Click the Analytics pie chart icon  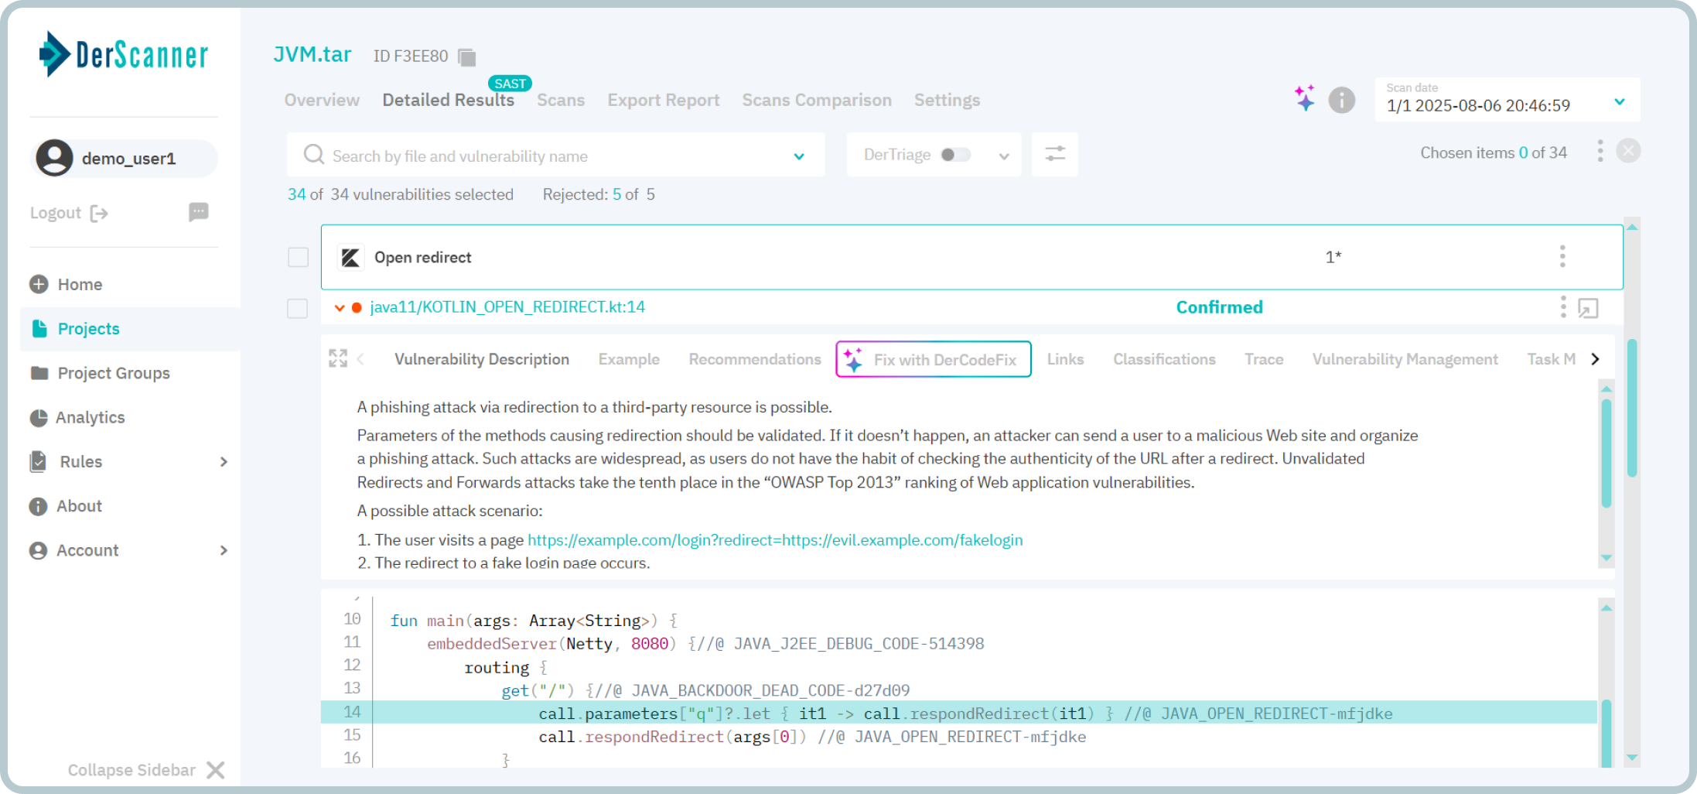pos(39,418)
